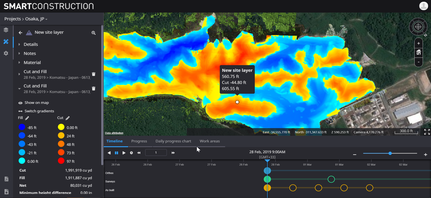The height and width of the screenshot is (198, 431).
Task: Collapse the second Cut and Fill entry
Action: click(x=19, y=88)
